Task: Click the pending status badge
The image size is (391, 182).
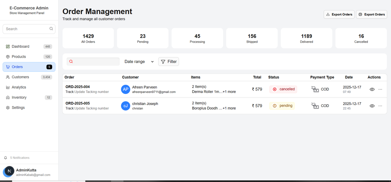Action: tap(282, 106)
